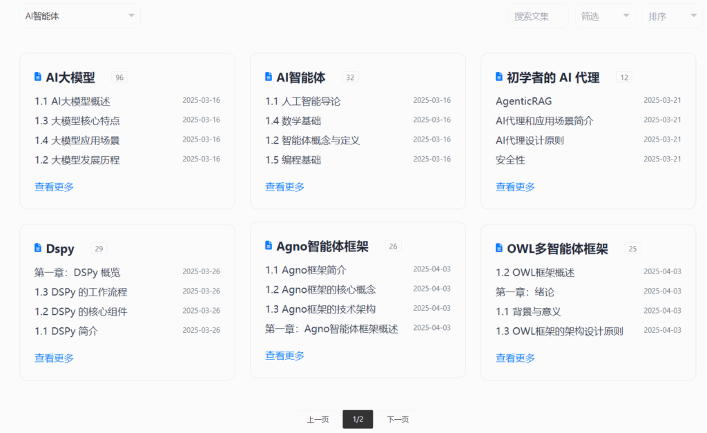Click the document icon beside Dspy
The height and width of the screenshot is (433, 707).
(38, 248)
